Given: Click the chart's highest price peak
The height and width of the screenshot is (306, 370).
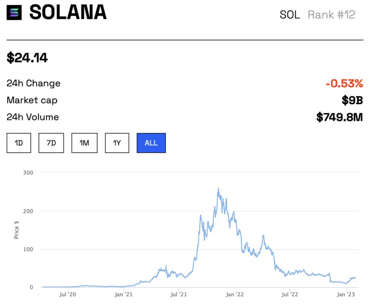Looking at the screenshot, I should pyautogui.click(x=218, y=189).
